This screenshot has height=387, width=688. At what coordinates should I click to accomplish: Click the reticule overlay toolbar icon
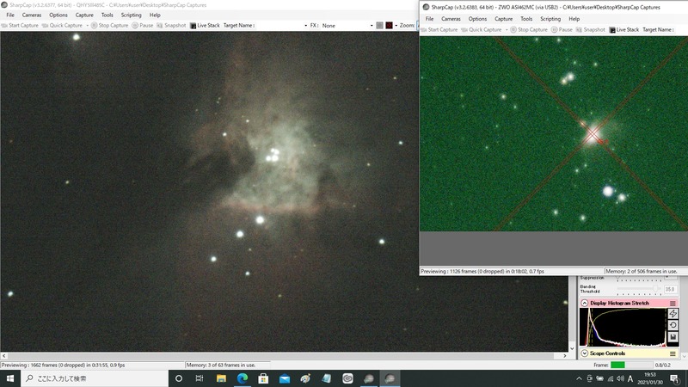(390, 26)
